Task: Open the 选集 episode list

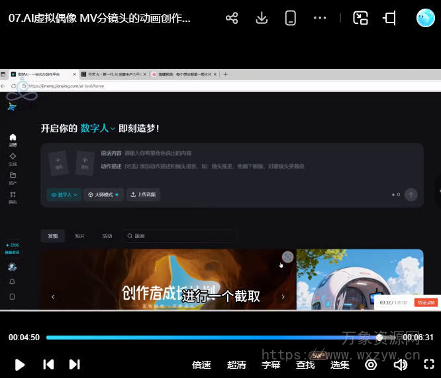Action: click(x=340, y=364)
